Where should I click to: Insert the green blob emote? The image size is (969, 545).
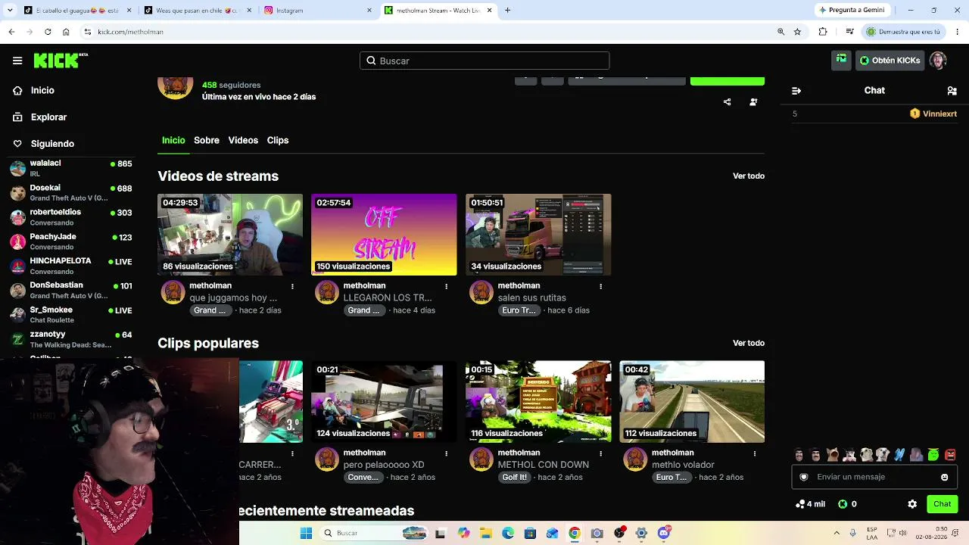coord(933,455)
